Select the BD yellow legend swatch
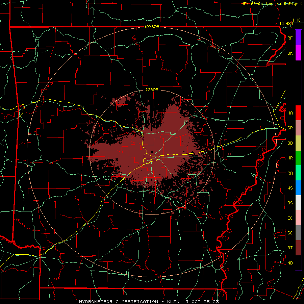The height and width of the screenshot is (304, 304). (x=298, y=143)
